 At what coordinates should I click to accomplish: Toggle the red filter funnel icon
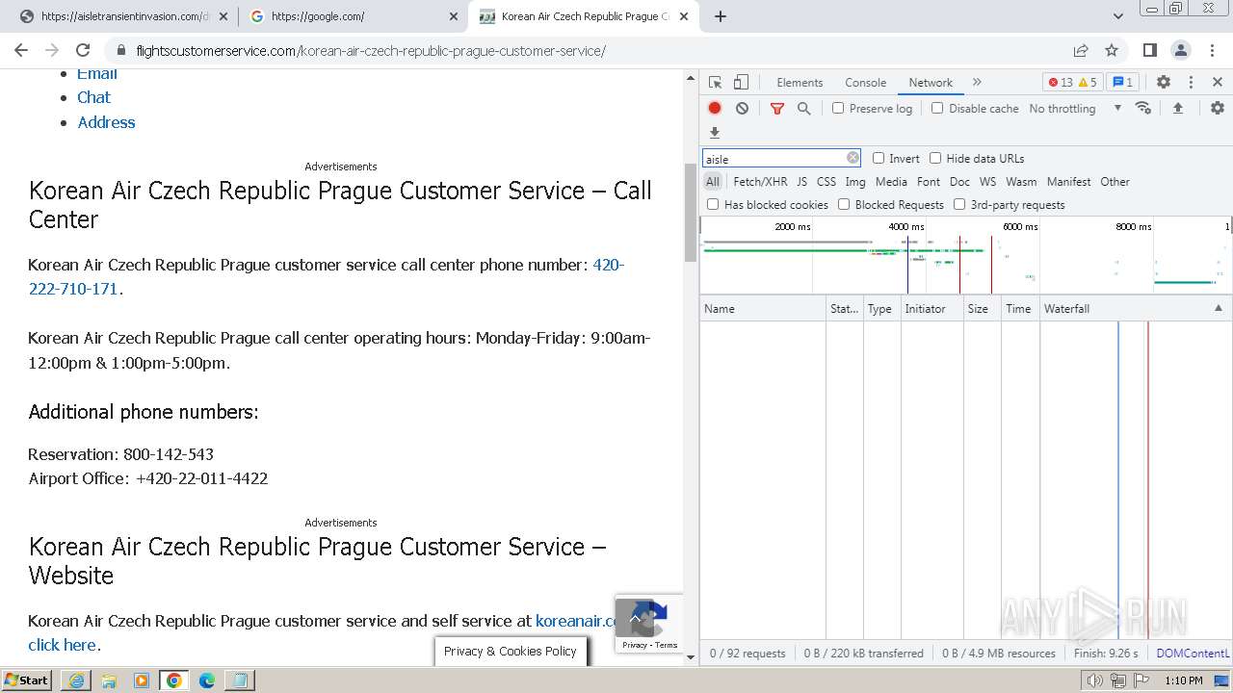(777, 109)
